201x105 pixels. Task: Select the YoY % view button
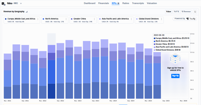(176, 12)
